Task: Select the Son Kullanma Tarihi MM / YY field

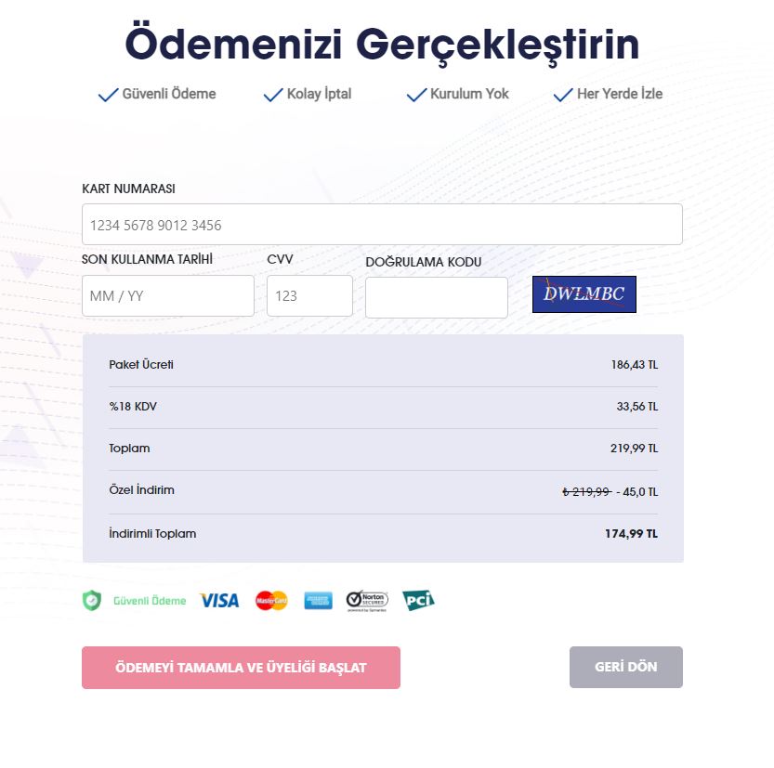Action: click(x=168, y=295)
